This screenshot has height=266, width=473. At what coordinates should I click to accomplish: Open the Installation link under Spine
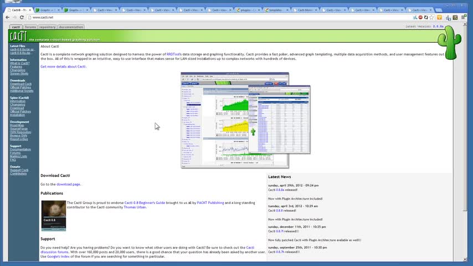[x=18, y=115]
